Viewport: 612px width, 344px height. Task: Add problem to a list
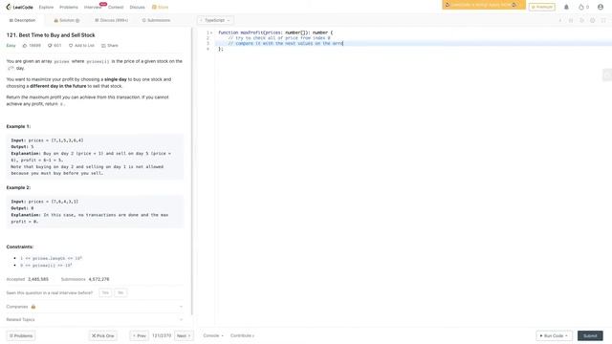[x=81, y=46]
